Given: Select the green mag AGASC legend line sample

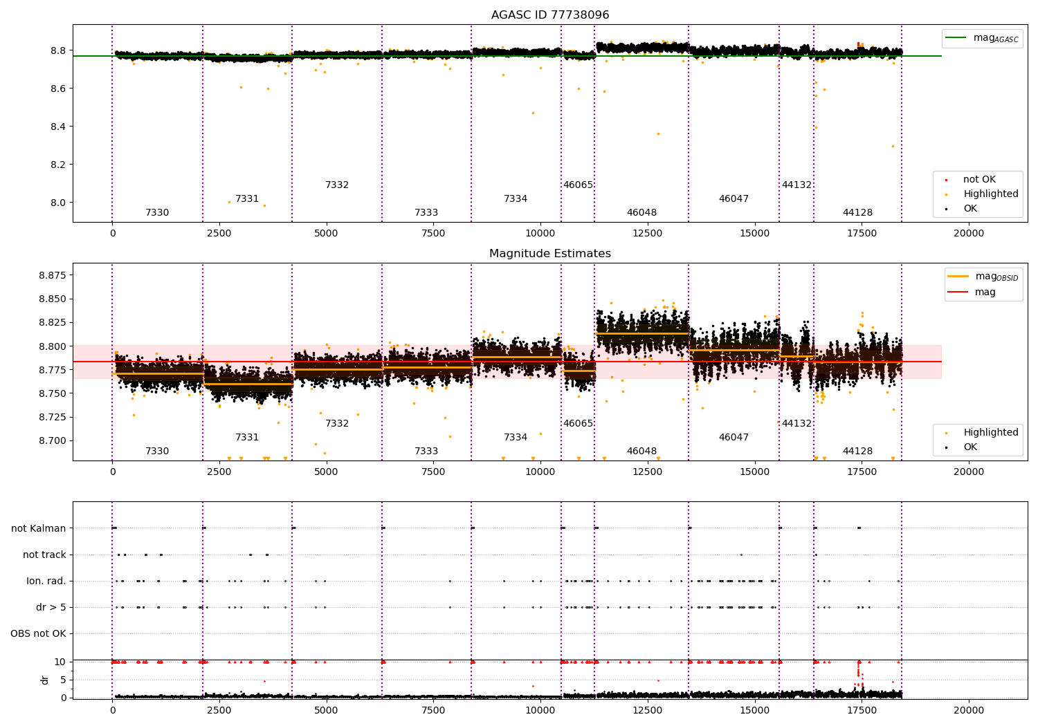Looking at the screenshot, I should [956, 38].
